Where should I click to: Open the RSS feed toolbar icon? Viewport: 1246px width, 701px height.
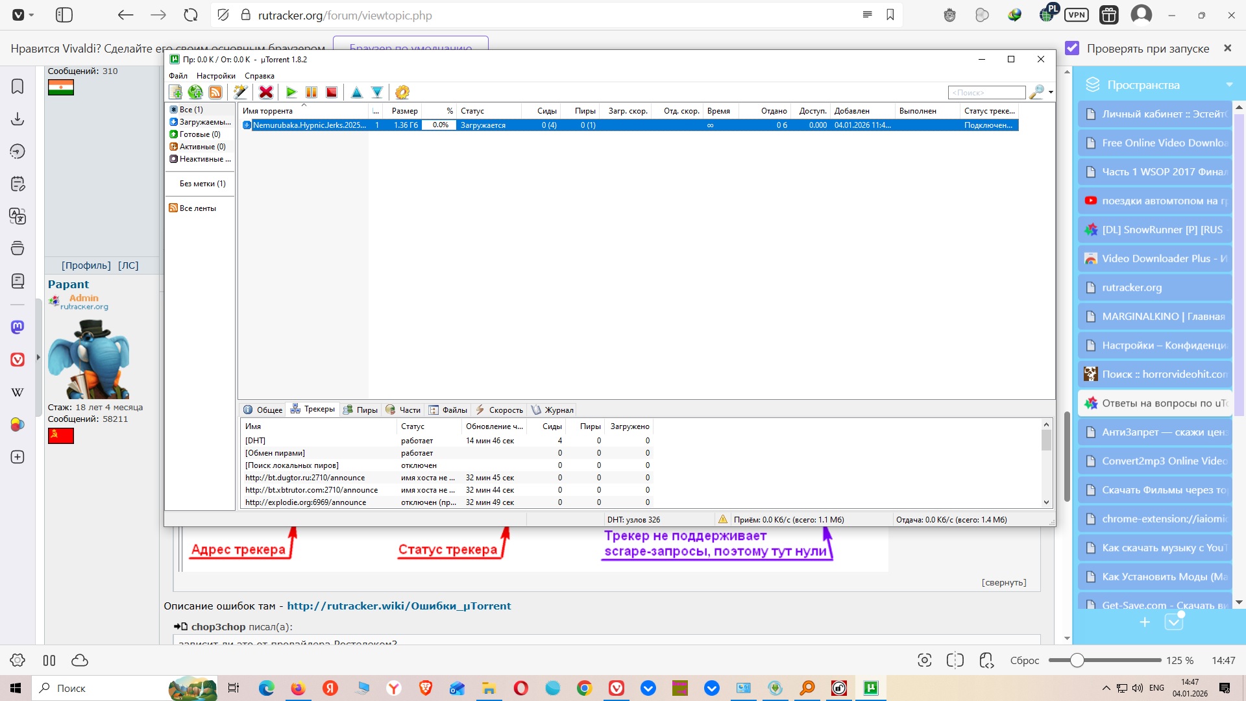pyautogui.click(x=215, y=92)
